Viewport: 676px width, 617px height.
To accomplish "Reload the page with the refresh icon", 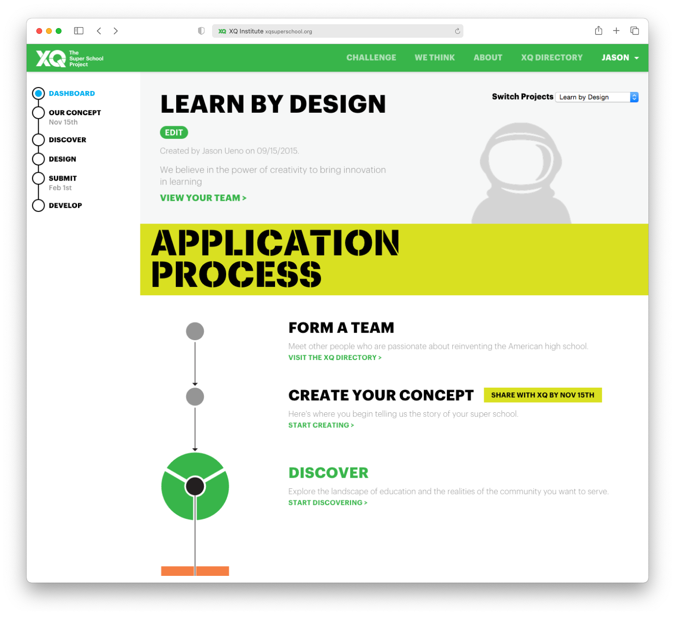I will [457, 31].
